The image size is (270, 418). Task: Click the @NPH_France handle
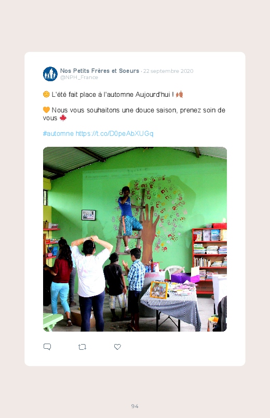(x=79, y=78)
